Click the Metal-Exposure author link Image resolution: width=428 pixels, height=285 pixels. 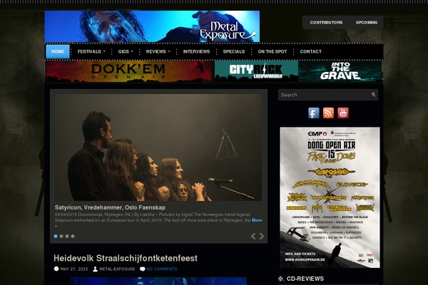click(117, 269)
